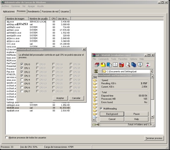This screenshot has height=150, width=170.
Task: Sort by CPU column header
Action: [53, 19]
